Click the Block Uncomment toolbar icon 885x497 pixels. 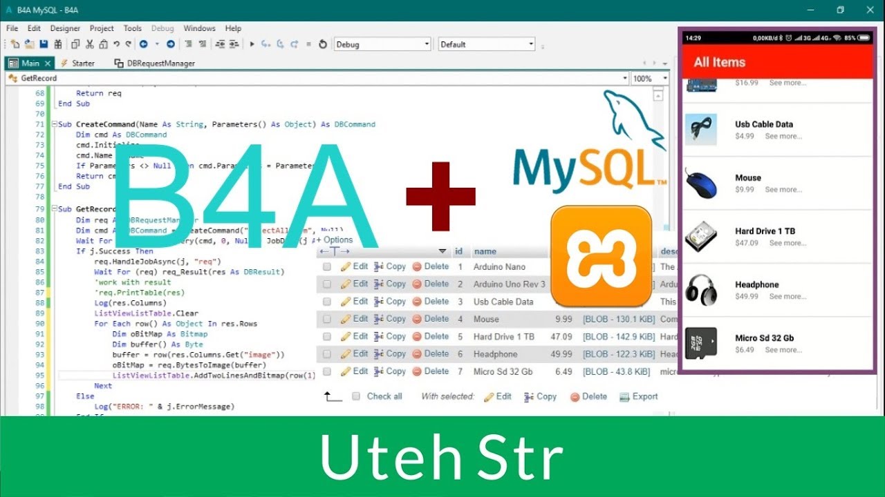coord(203,44)
